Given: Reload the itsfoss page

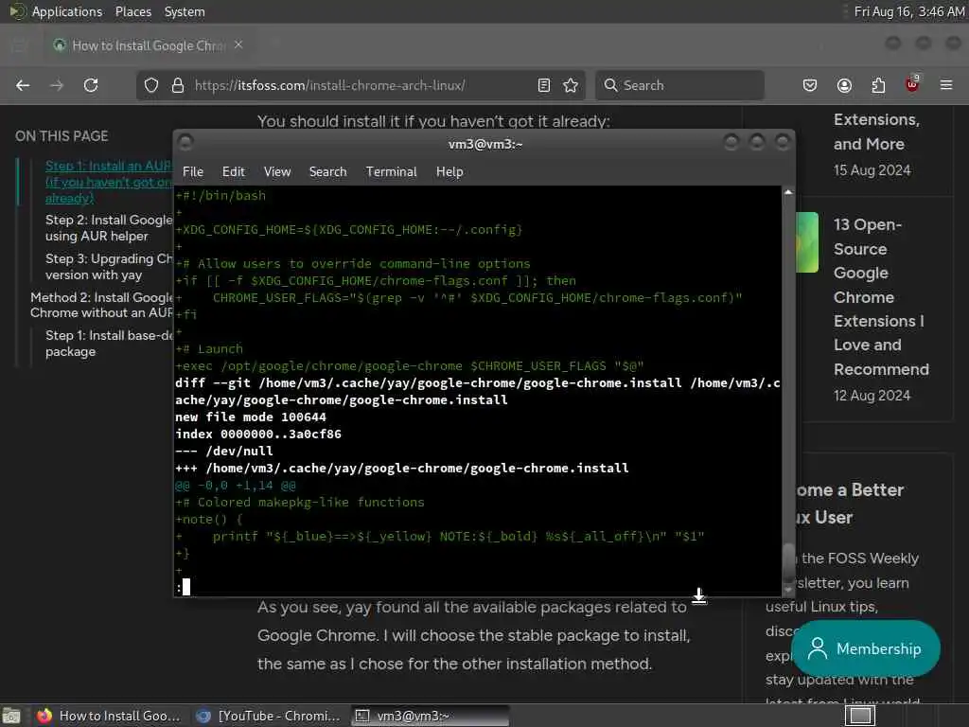Looking at the screenshot, I should (x=91, y=85).
